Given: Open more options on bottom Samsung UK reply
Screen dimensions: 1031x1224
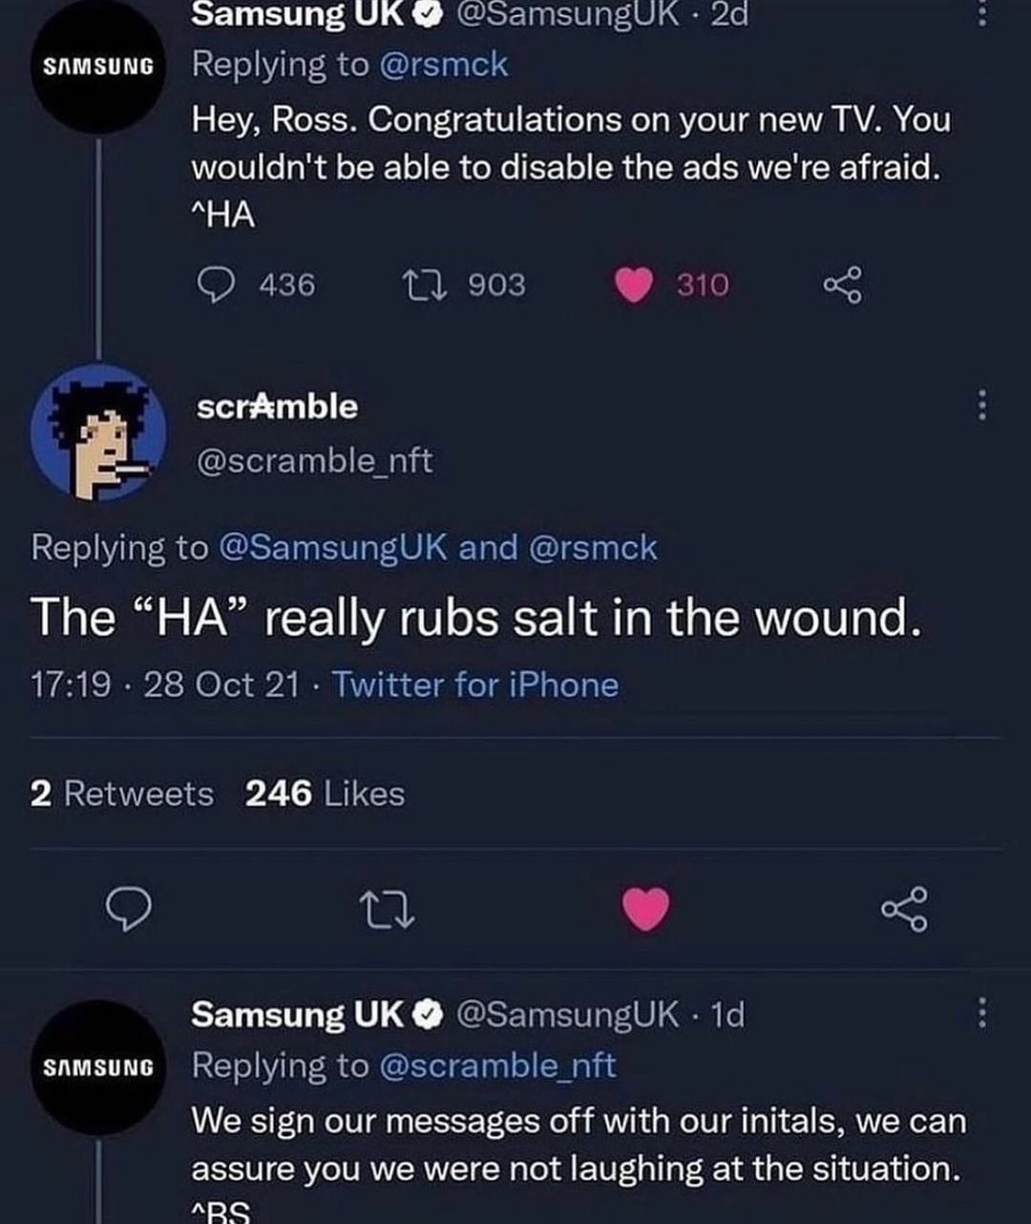Looking at the screenshot, I should [x=981, y=1013].
